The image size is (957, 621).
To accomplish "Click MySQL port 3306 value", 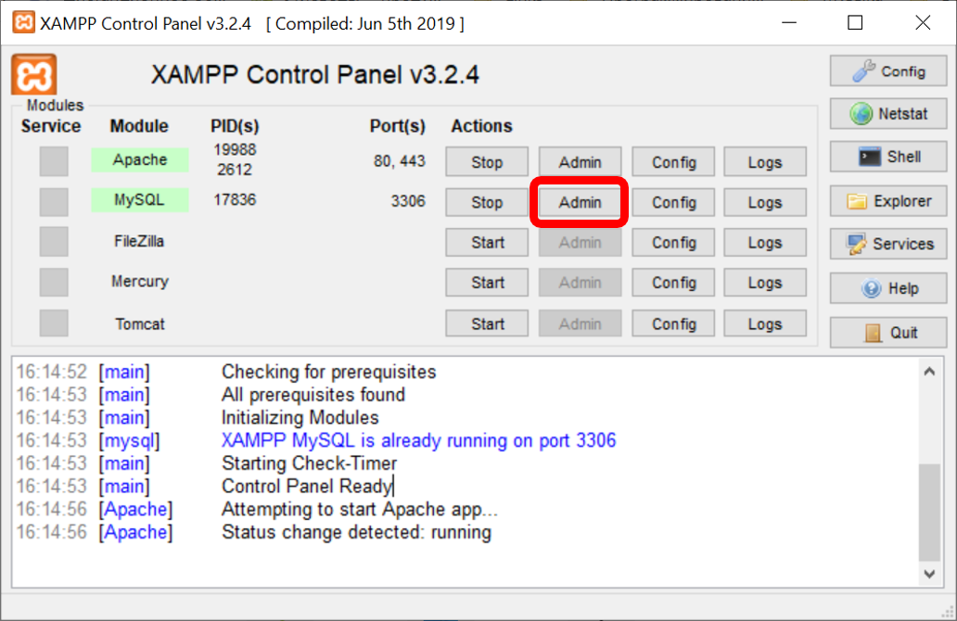I will (408, 201).
